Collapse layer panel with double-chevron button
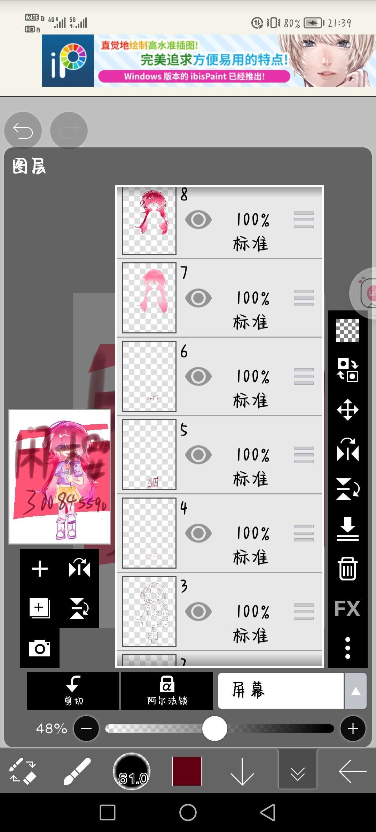 pos(298,771)
